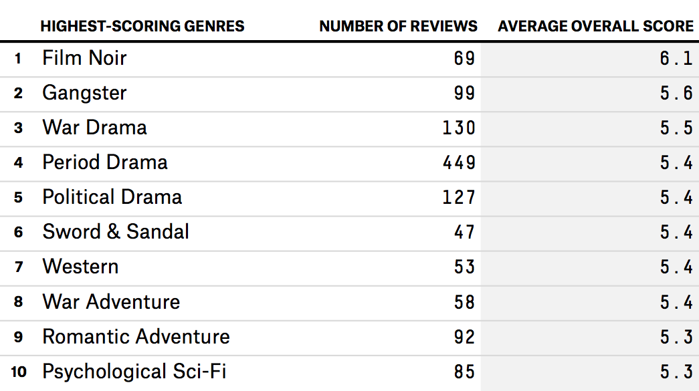Screen dimensions: 699x391
Task: Select the Film Noir genre row
Action: [84, 58]
